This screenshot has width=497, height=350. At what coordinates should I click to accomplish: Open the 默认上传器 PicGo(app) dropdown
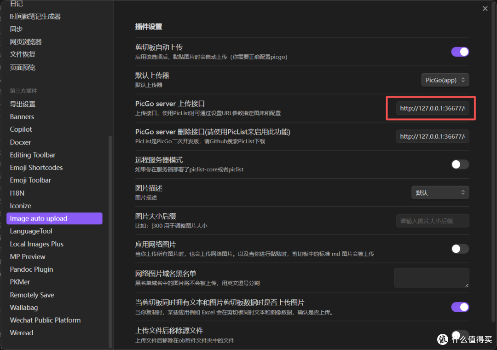[445, 80]
